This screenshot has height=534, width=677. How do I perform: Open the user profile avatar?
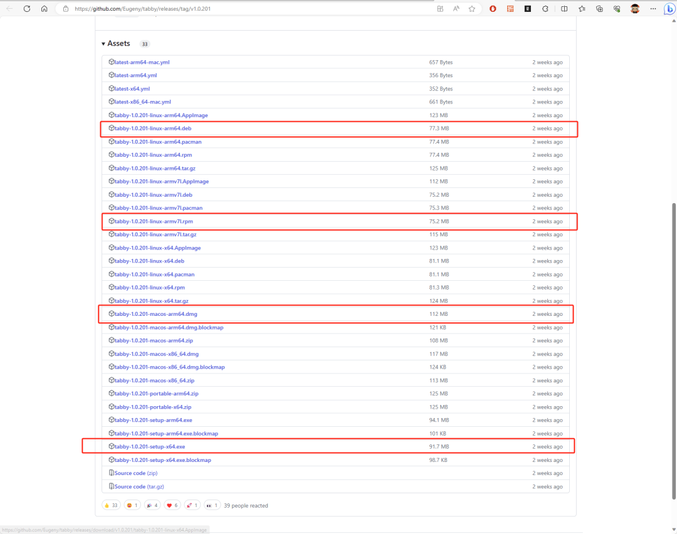(x=634, y=9)
